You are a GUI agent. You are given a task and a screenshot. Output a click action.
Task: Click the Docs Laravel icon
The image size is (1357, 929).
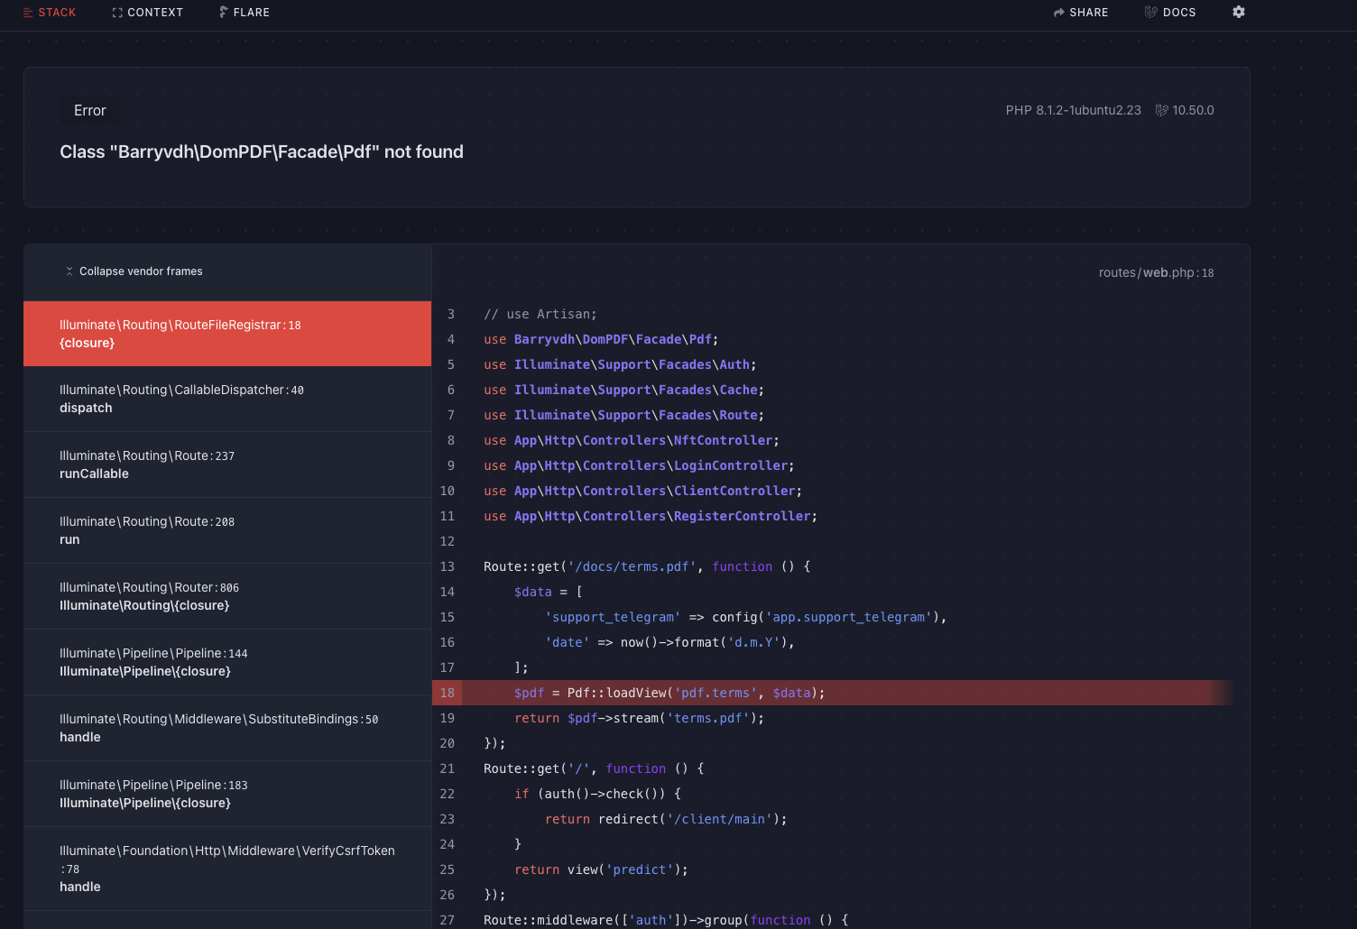(x=1150, y=13)
